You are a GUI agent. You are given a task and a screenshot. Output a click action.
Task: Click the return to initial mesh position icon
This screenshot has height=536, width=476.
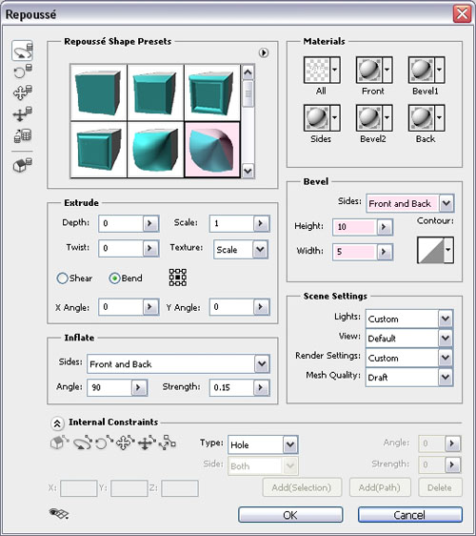pos(23,164)
